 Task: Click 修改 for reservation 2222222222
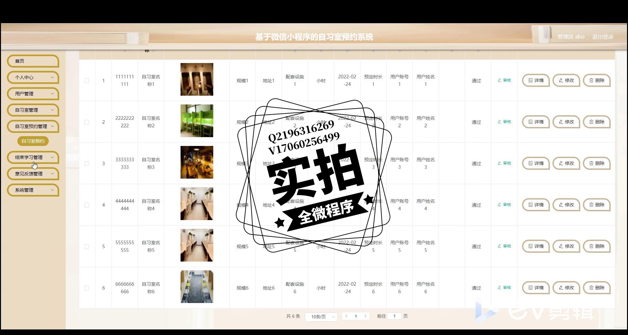click(x=566, y=122)
